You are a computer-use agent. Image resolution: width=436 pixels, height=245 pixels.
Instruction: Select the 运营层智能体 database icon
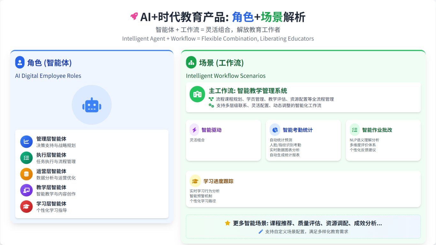(x=26, y=174)
